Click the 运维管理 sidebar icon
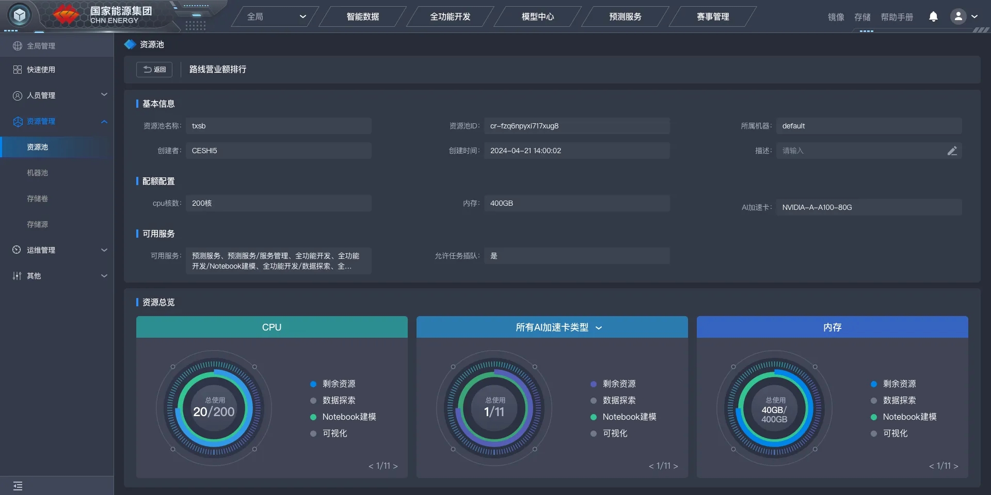Viewport: 991px width, 495px height. click(x=18, y=250)
